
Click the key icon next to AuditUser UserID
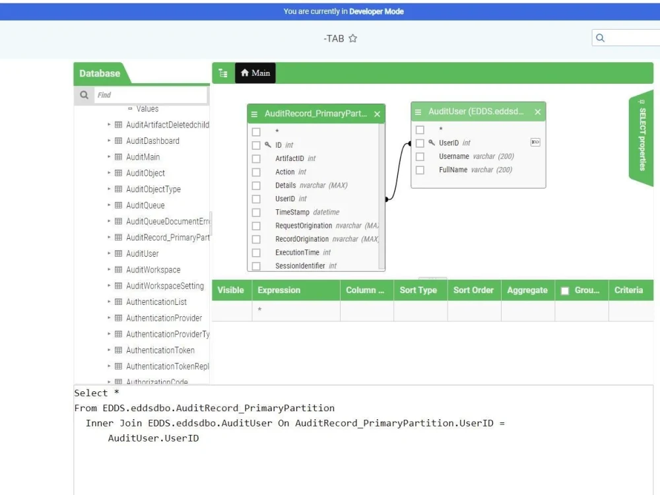coord(432,143)
